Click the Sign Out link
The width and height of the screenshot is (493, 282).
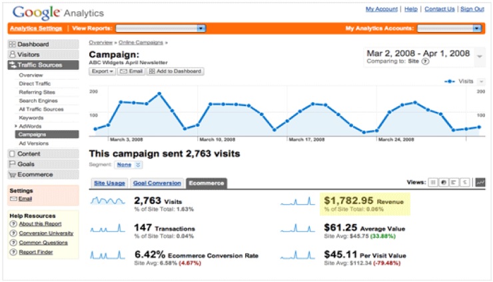tap(472, 9)
